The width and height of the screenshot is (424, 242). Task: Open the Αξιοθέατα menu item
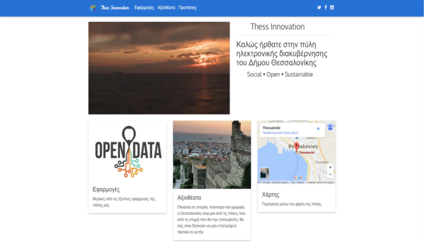pos(166,8)
